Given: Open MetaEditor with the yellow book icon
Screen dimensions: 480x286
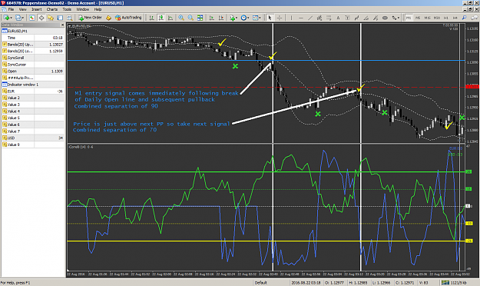Looking at the screenshot, I should (x=108, y=18).
